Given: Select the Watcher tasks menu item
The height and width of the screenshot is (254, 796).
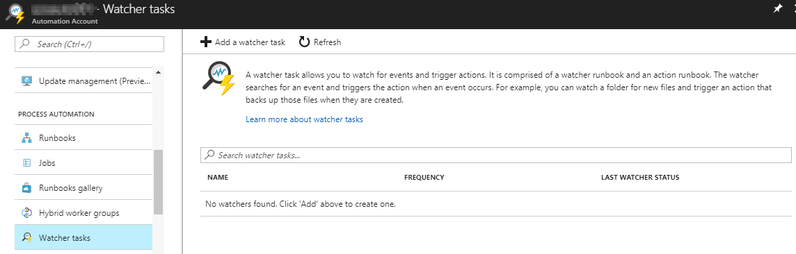Looking at the screenshot, I should pyautogui.click(x=83, y=237).
